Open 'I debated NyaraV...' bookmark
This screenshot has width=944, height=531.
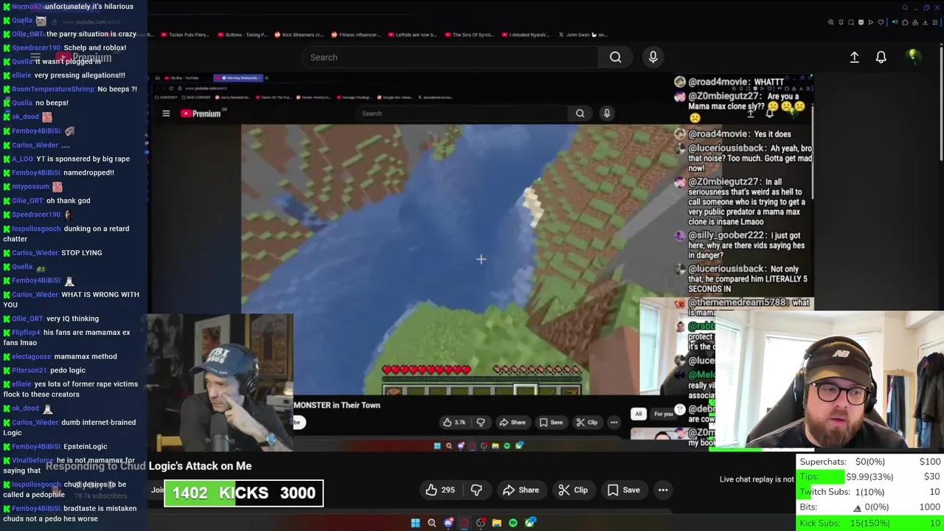pos(525,35)
